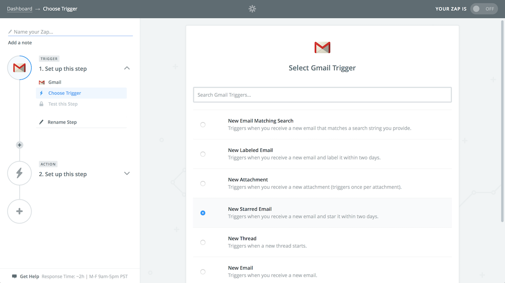The height and width of the screenshot is (283, 505).
Task: Click the 'New Thread' title text
Action: [x=242, y=238]
